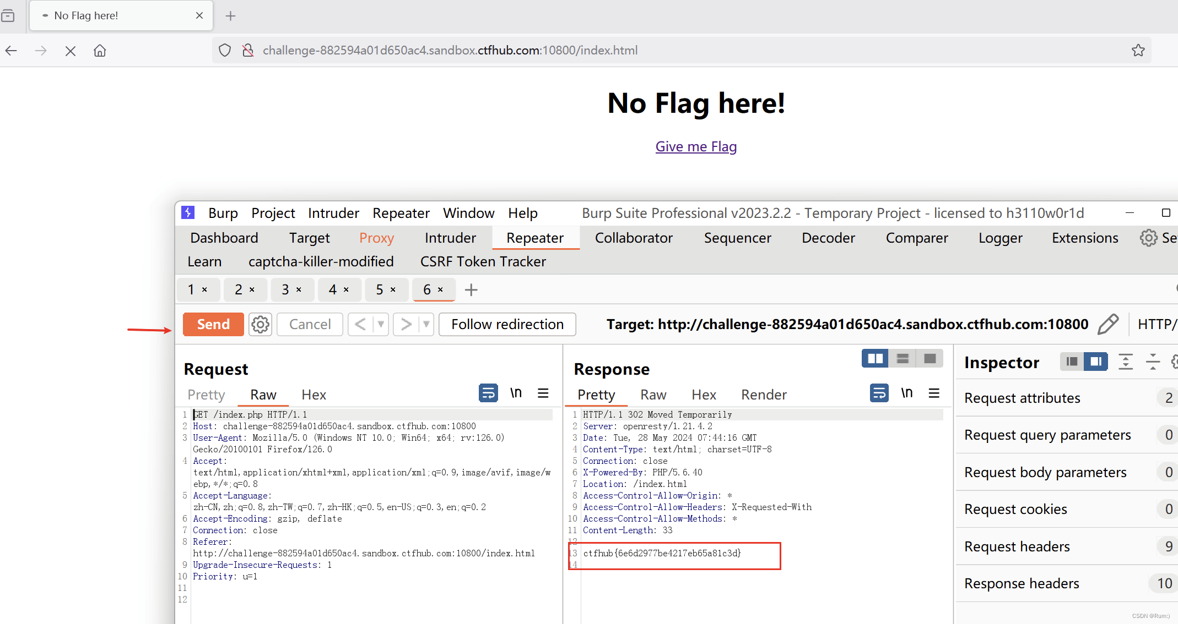The height and width of the screenshot is (624, 1178).
Task: Click the browser address bar URL
Action: pyautogui.click(x=450, y=50)
